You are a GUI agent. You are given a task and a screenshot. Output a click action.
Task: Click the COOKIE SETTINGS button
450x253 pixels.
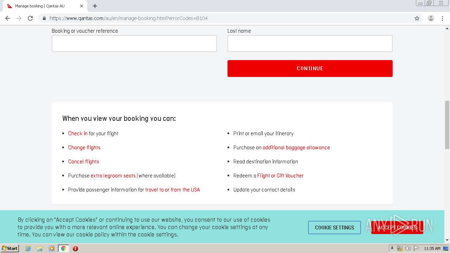pos(335,228)
